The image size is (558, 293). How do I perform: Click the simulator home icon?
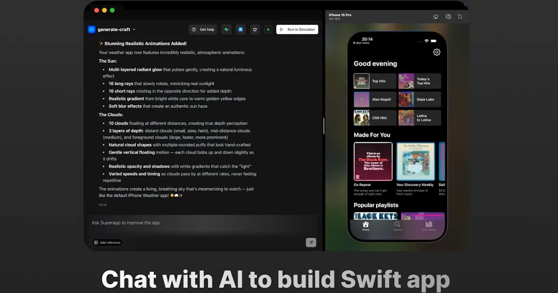point(436,17)
